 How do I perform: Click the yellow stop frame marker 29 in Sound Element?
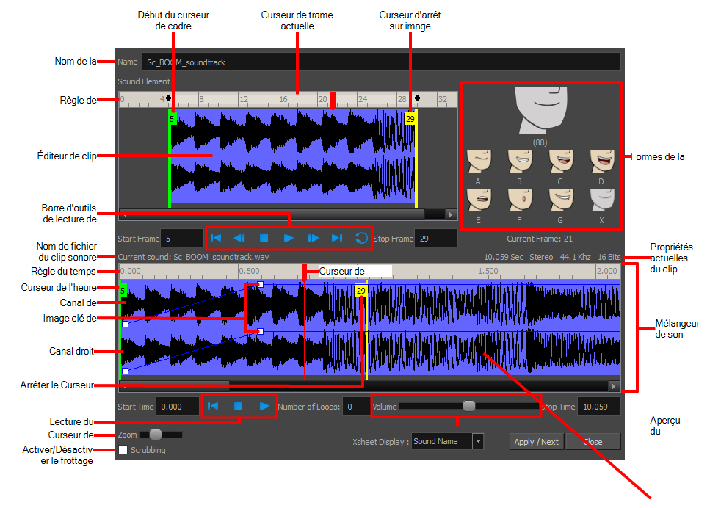click(410, 119)
